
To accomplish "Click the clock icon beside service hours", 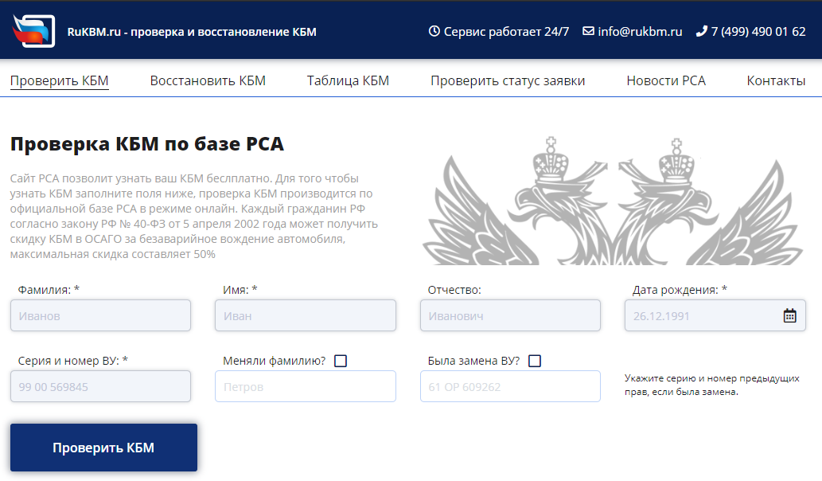I will [x=434, y=32].
